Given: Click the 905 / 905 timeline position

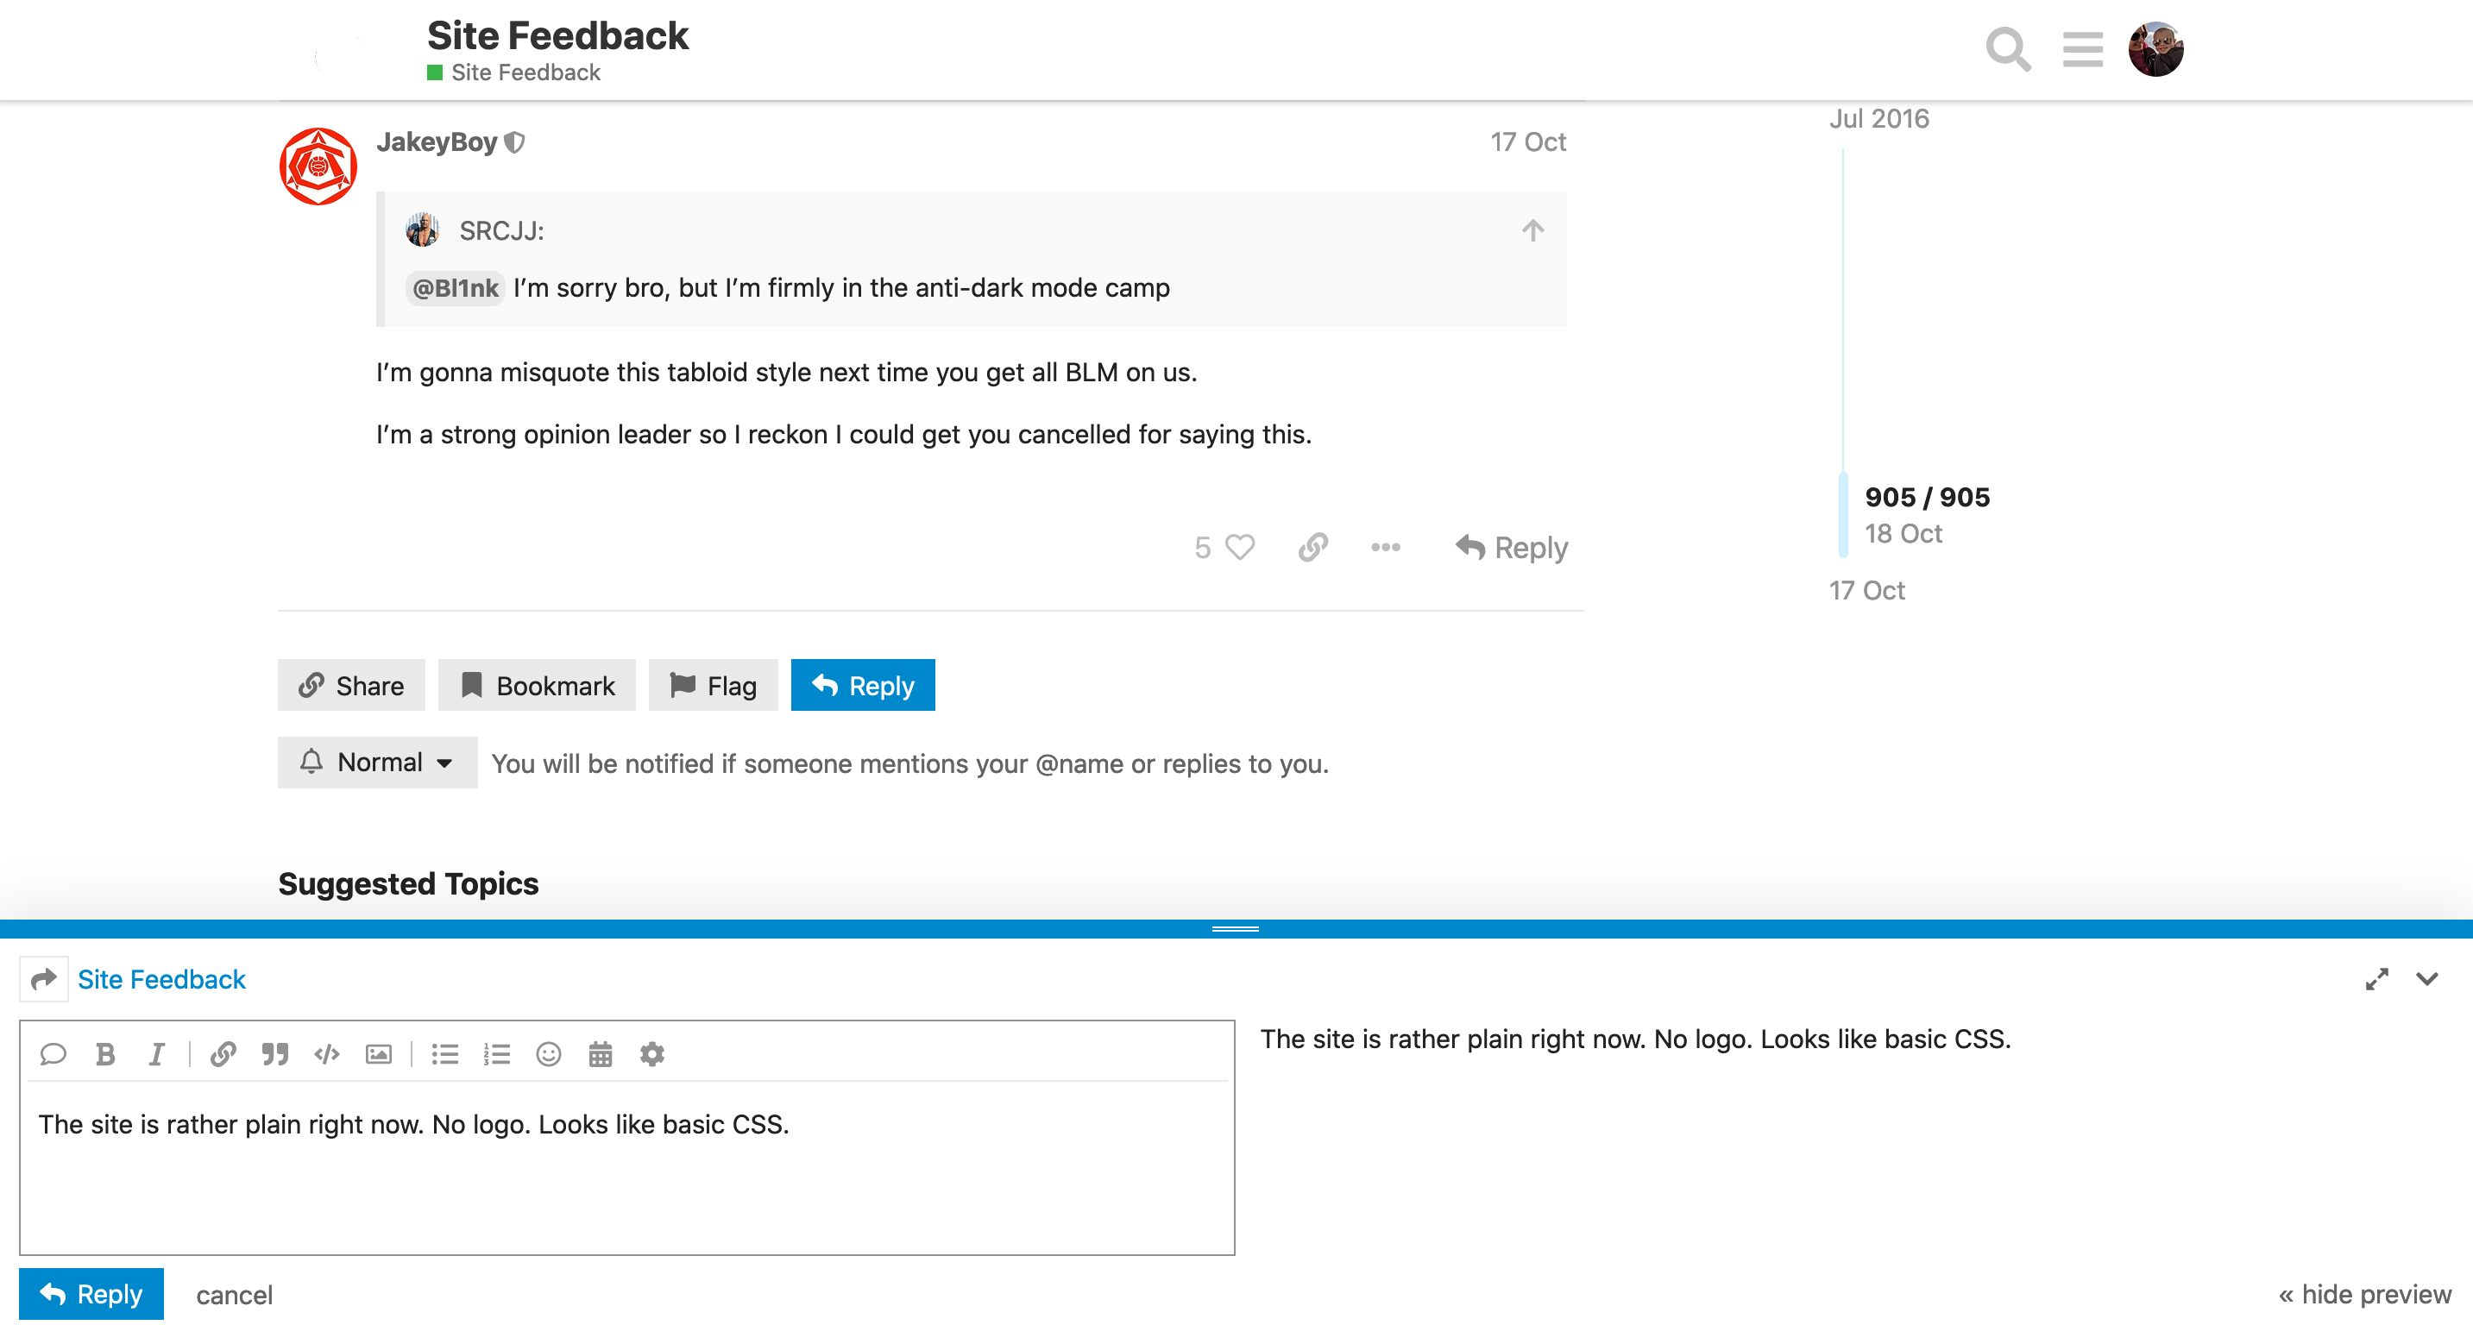Looking at the screenshot, I should [x=1927, y=497].
